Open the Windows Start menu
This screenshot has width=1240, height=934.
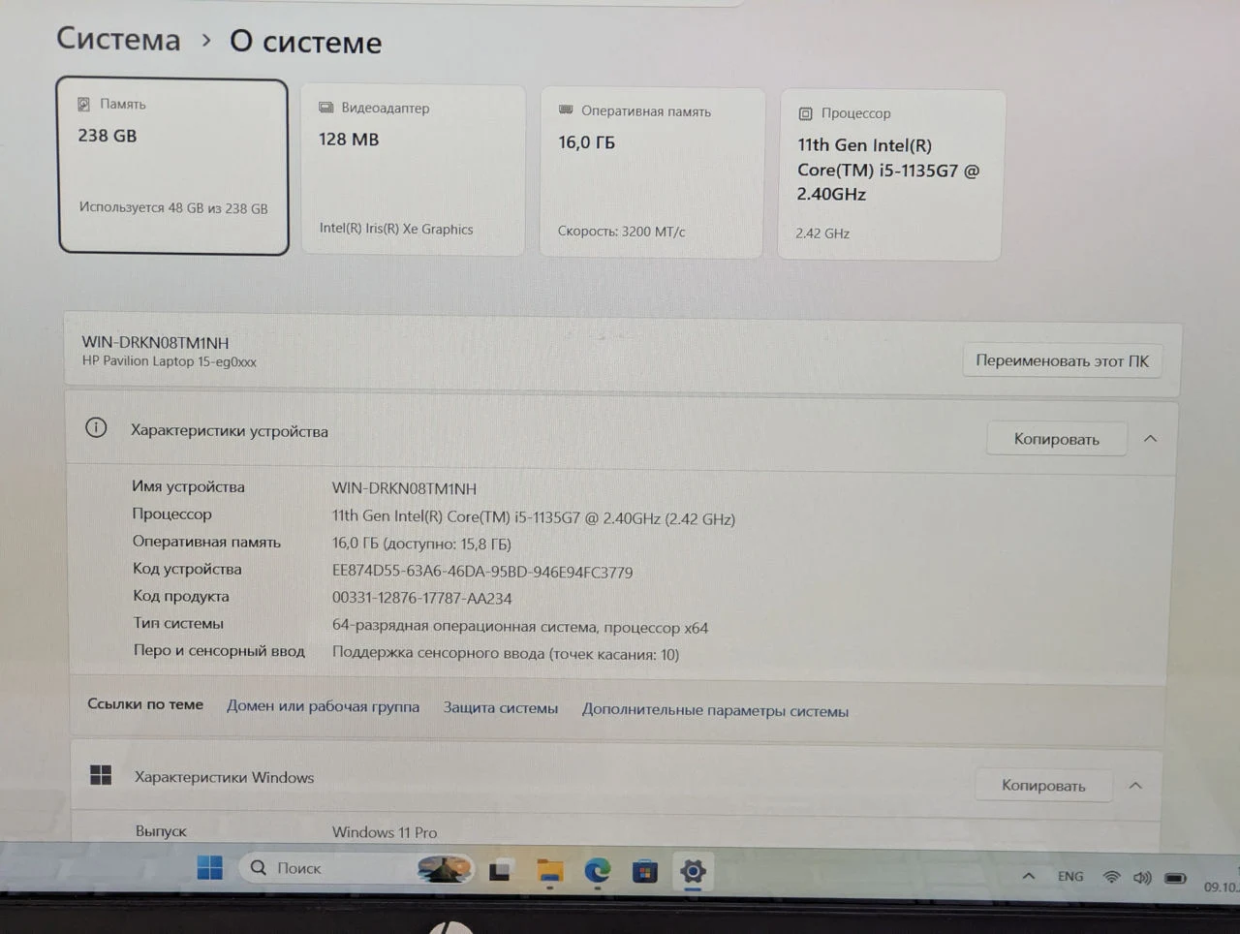pyautogui.click(x=209, y=867)
